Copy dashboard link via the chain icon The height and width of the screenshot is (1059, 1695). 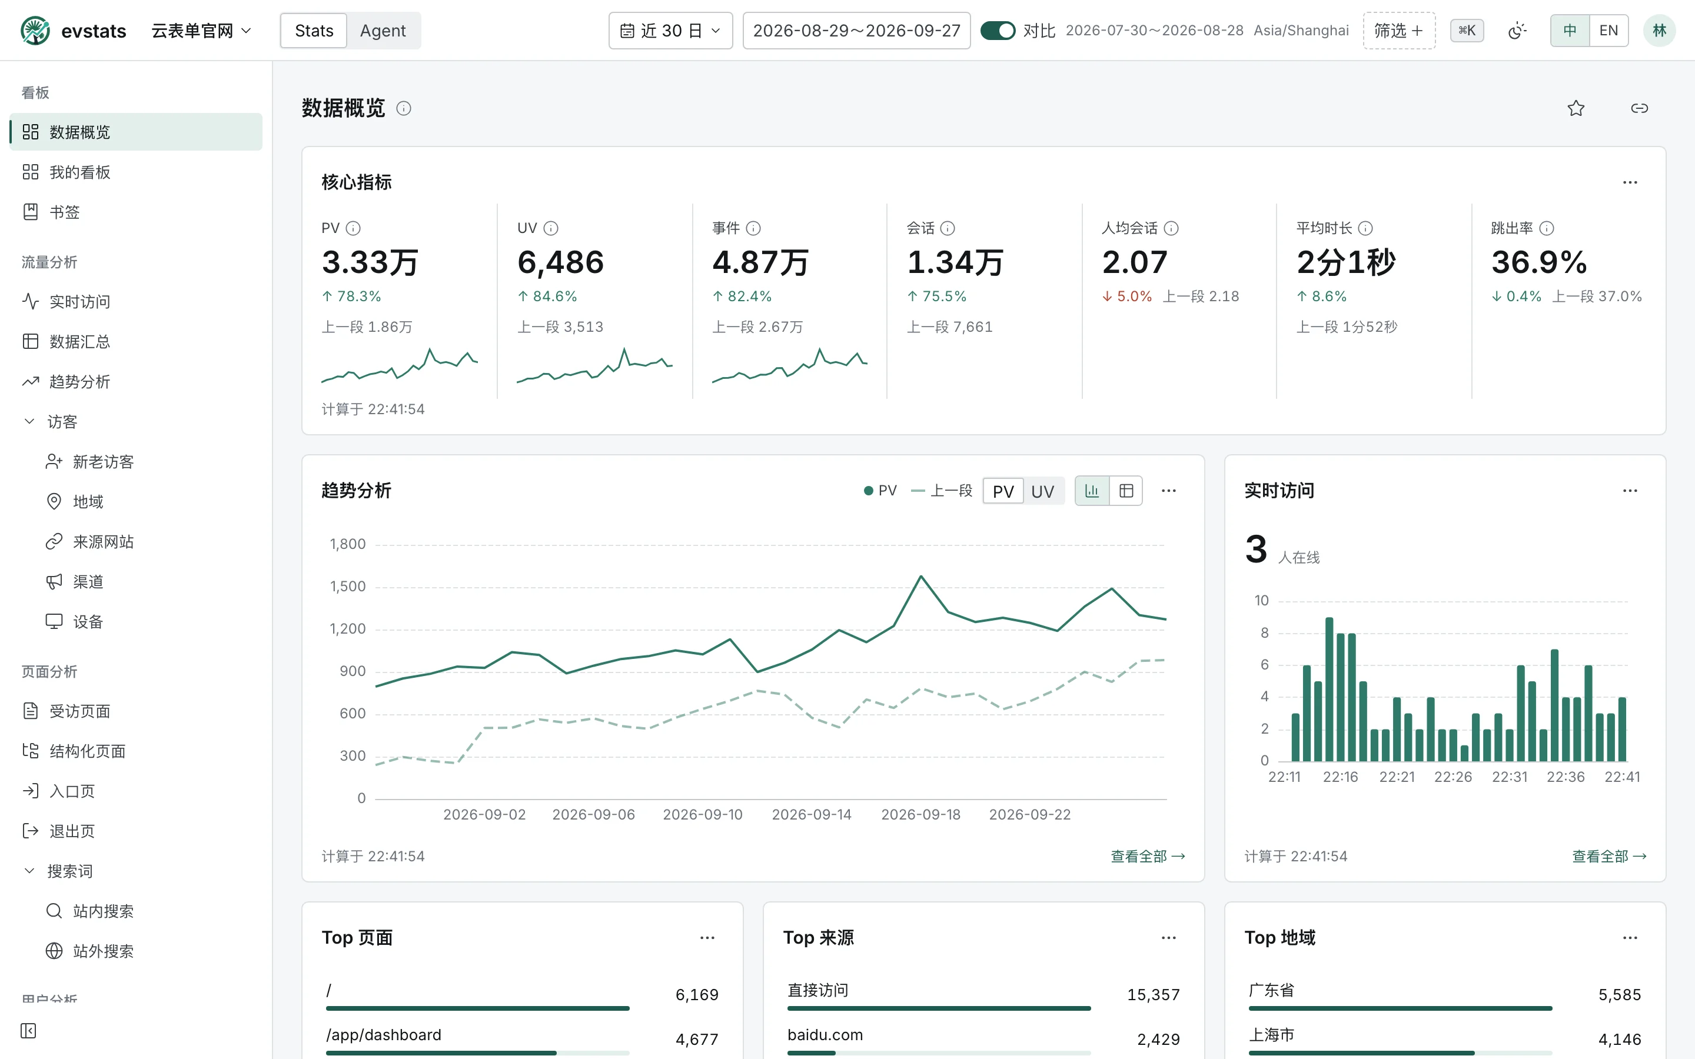tap(1640, 109)
